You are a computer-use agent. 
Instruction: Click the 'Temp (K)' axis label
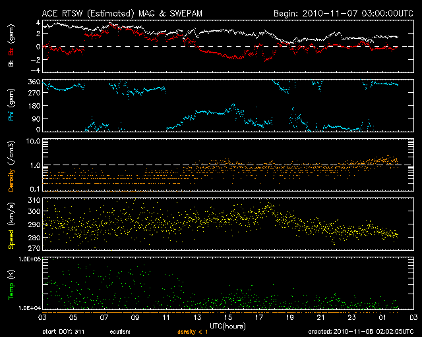[11, 285]
